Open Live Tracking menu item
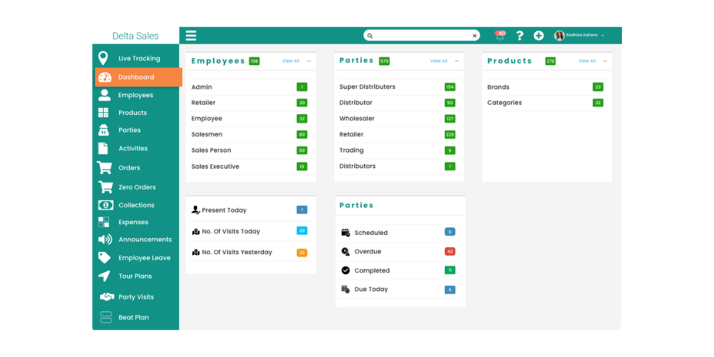This screenshot has width=714, height=357. (x=139, y=59)
